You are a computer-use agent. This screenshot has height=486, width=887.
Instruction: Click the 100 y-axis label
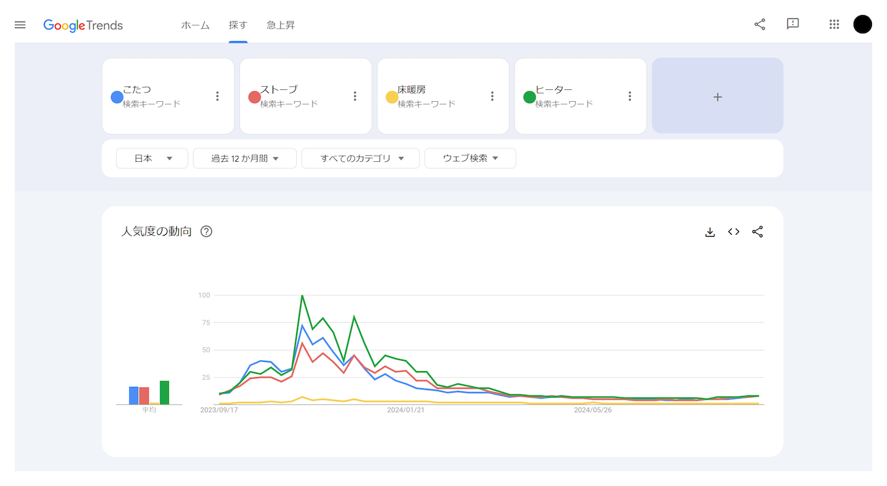[x=204, y=295]
